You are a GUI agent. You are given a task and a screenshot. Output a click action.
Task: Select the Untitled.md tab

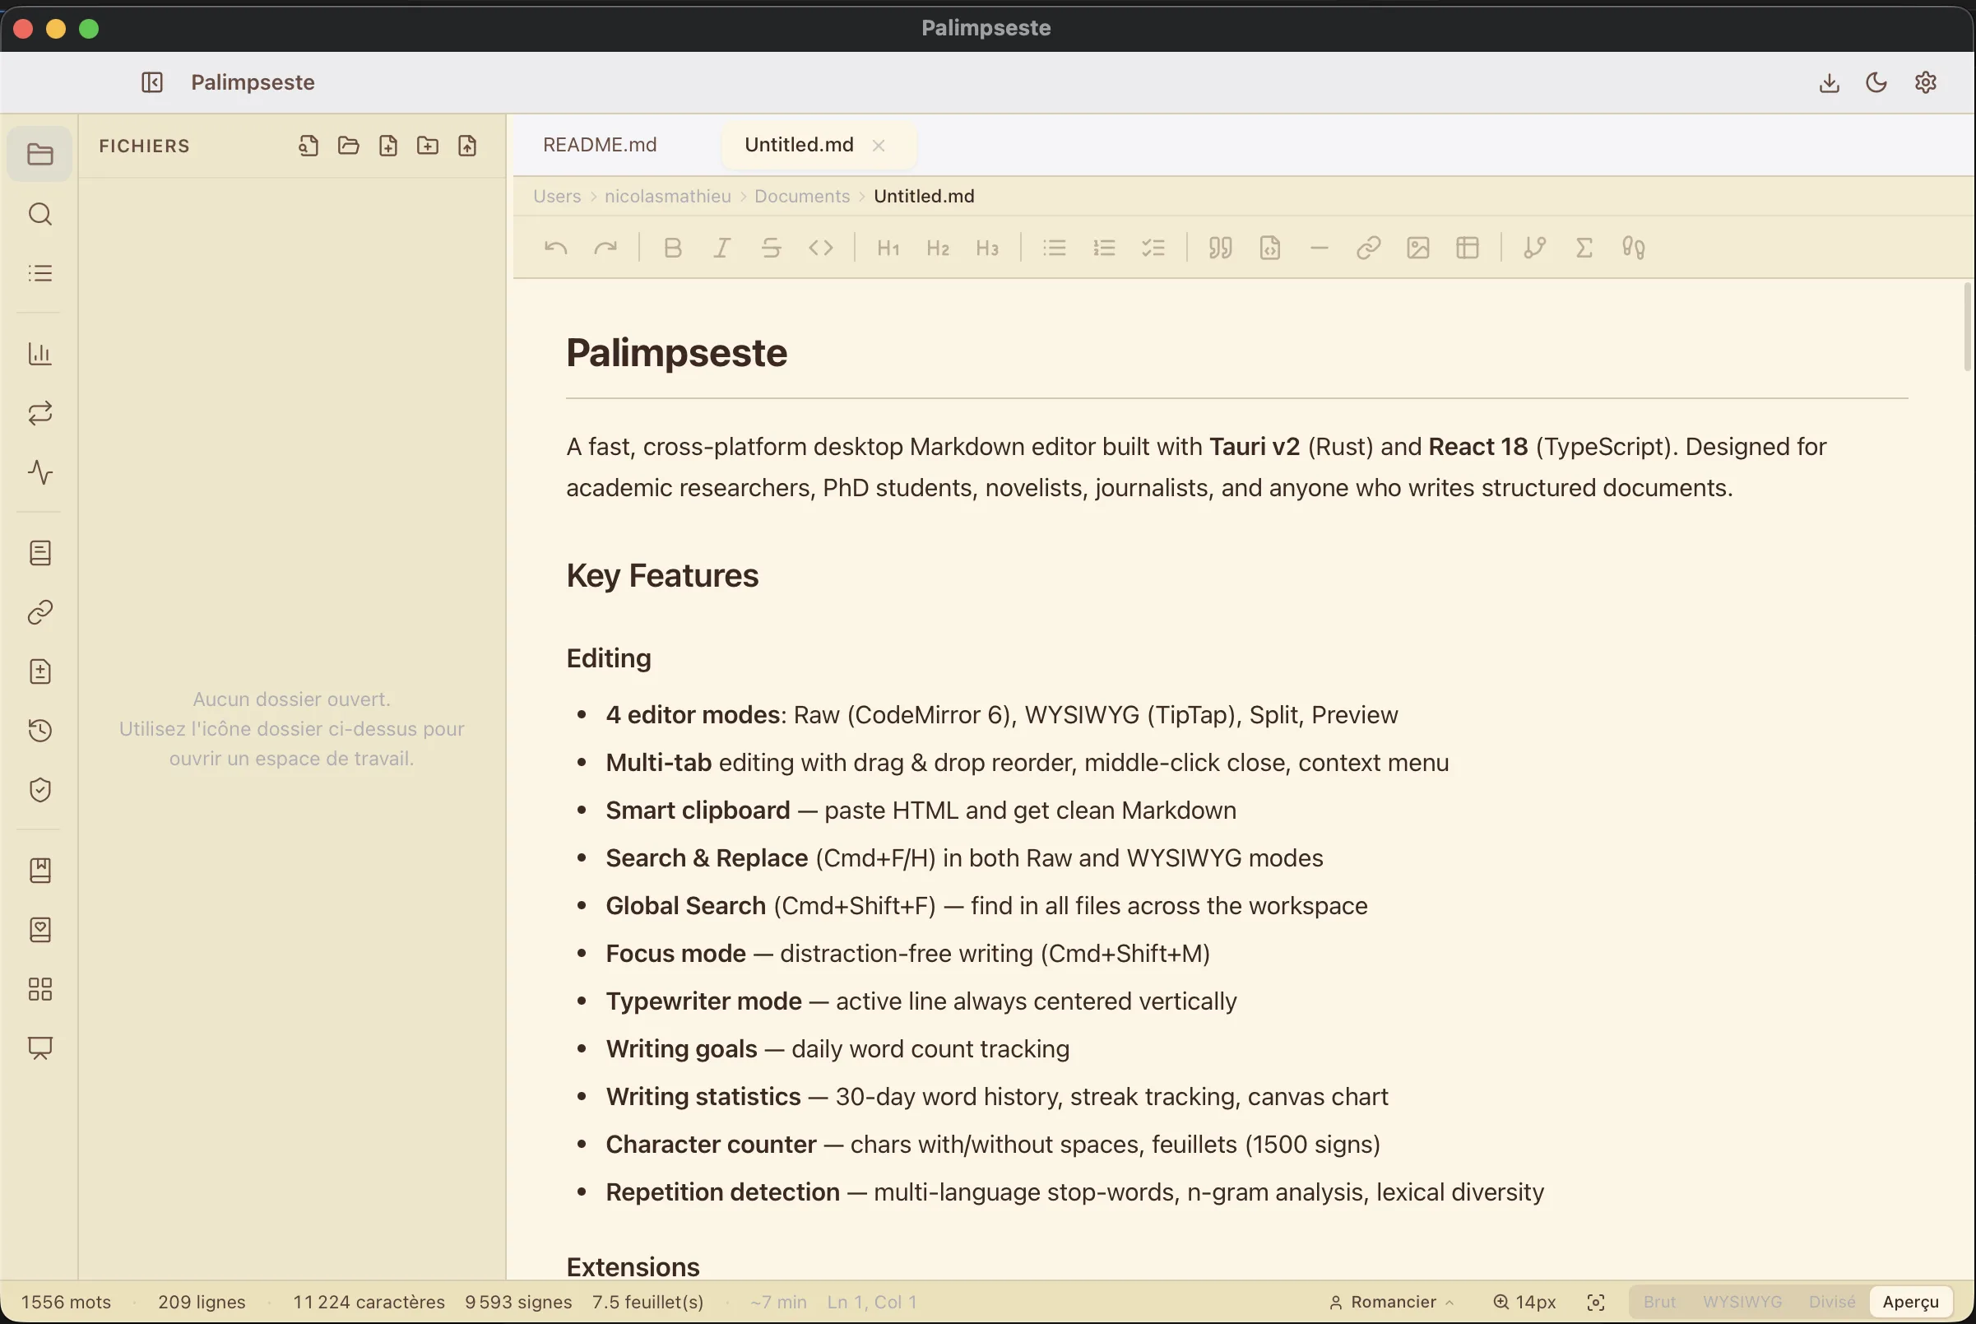799,144
